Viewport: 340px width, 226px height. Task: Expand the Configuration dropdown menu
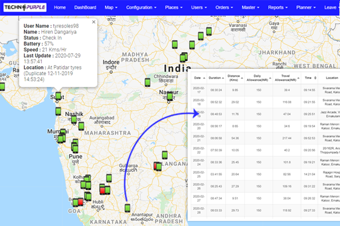[141, 7]
